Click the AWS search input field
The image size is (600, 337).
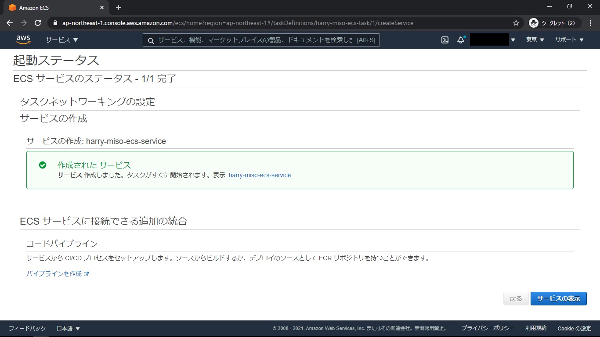tap(255, 40)
